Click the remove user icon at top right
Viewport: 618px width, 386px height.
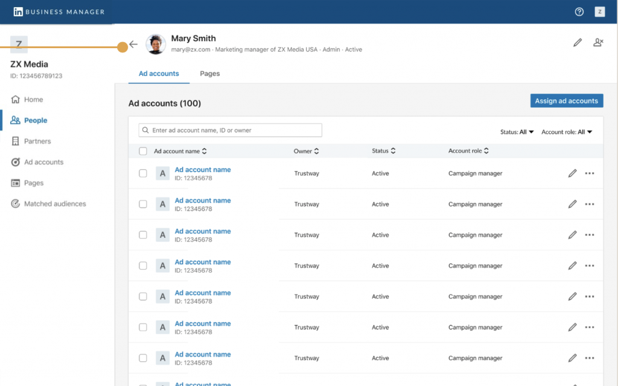598,43
